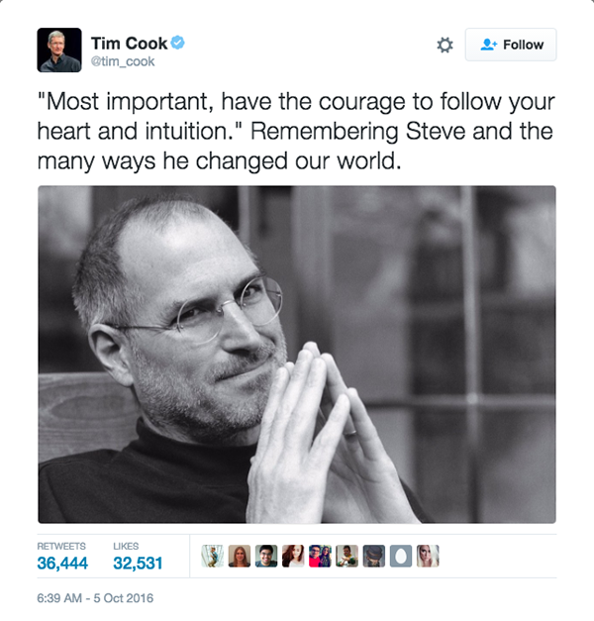Screen dimensions: 594x621
Task: Click the Follow button
Action: pyautogui.click(x=511, y=45)
